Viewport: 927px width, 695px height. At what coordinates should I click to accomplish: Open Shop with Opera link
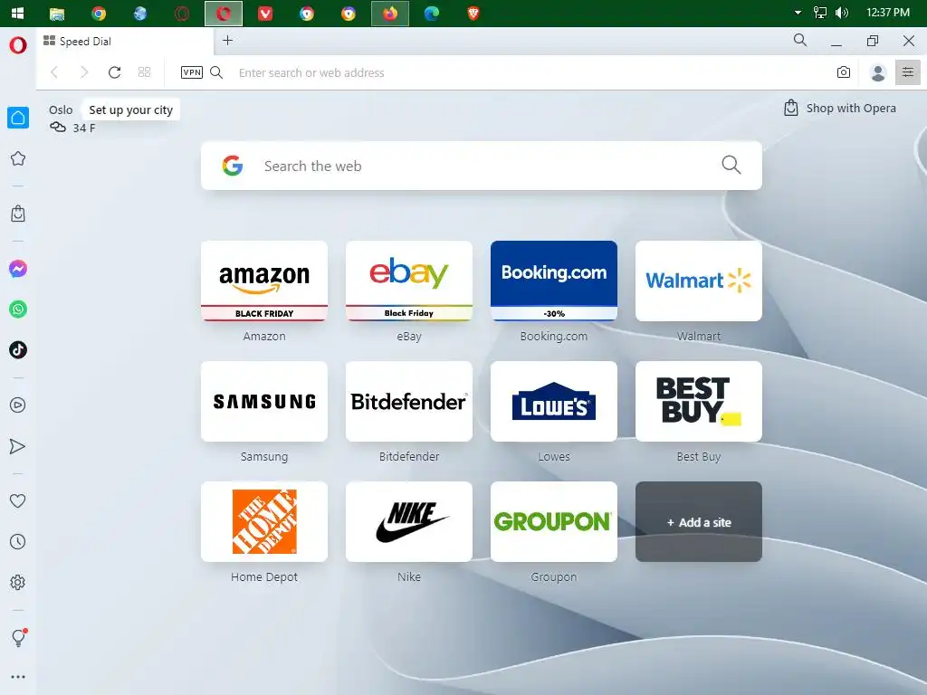point(839,109)
